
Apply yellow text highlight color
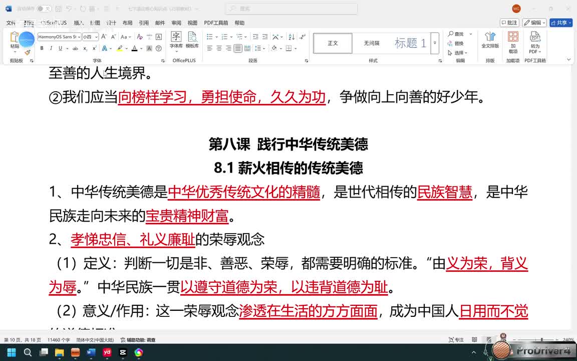click(x=120, y=48)
